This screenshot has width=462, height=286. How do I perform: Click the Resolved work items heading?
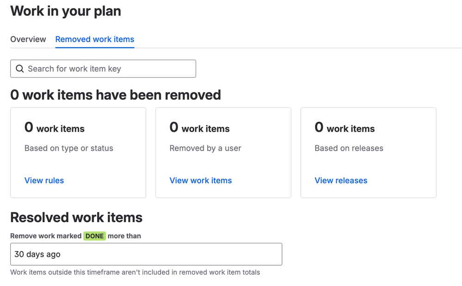point(77,218)
